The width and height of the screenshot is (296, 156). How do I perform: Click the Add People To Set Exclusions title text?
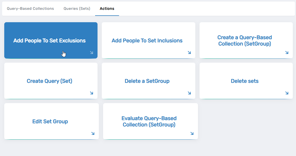(49, 40)
